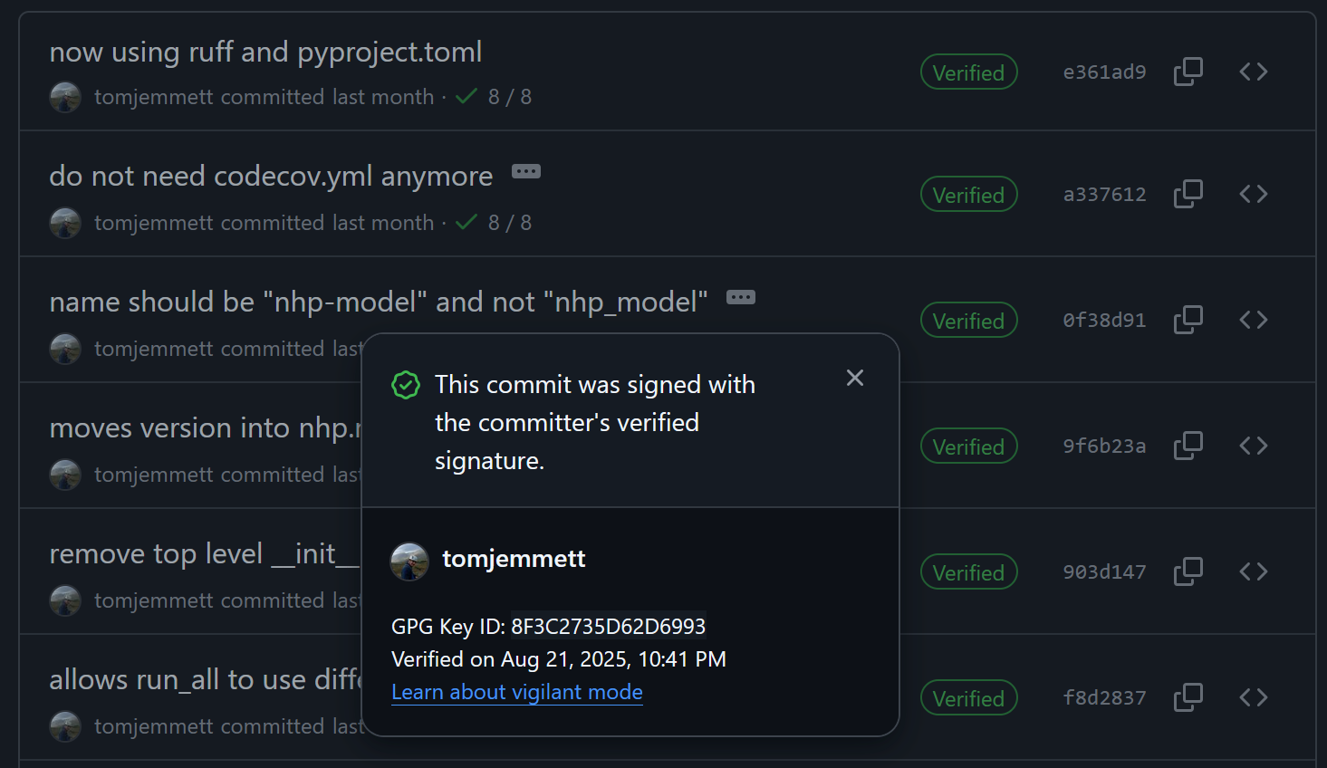
Task: Open the Learn about vigilant mode link
Action: [516, 692]
